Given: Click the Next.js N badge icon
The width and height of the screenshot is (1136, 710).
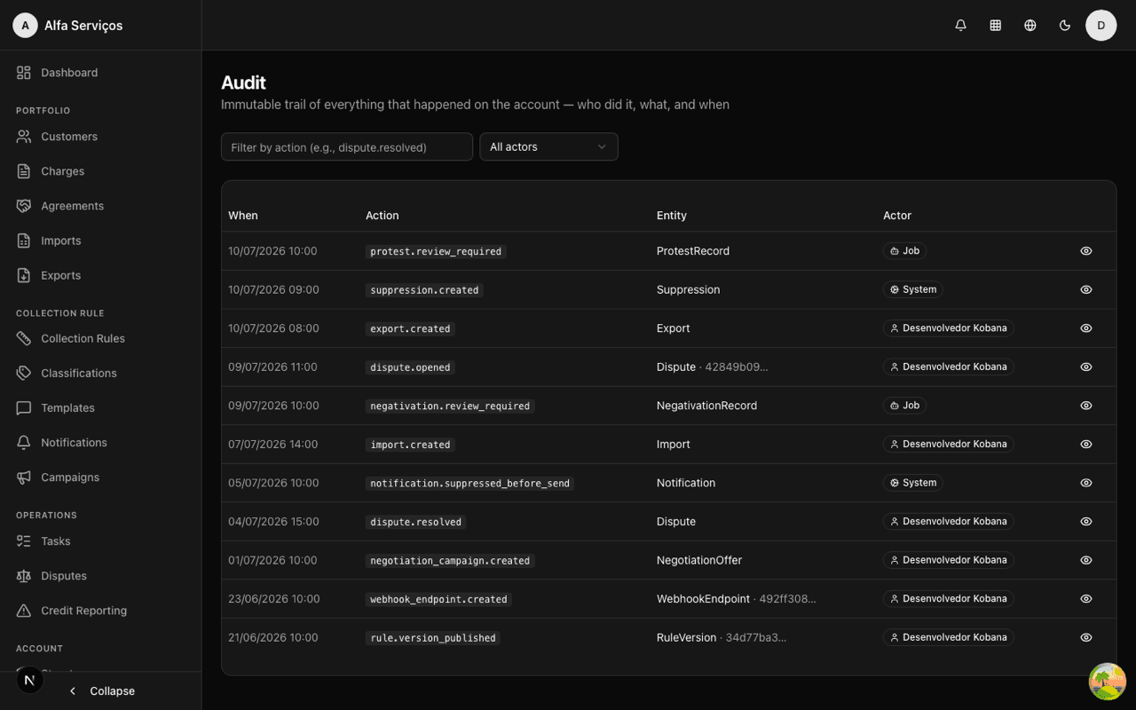Looking at the screenshot, I should tap(29, 681).
